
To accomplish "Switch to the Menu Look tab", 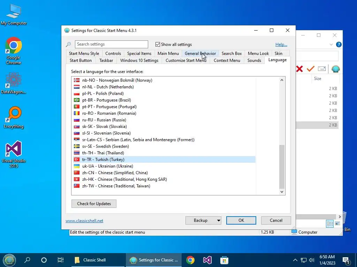I will pos(258,54).
